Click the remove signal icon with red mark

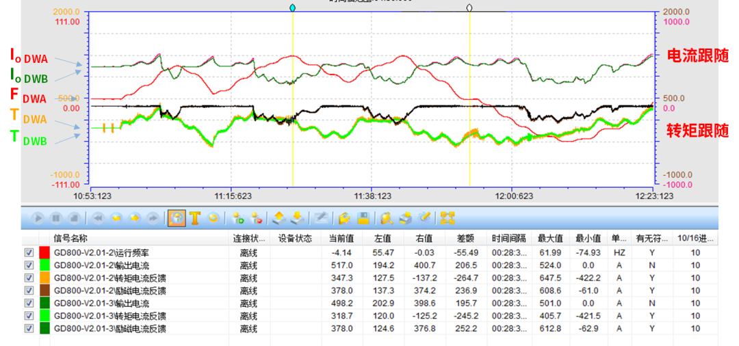point(257,218)
